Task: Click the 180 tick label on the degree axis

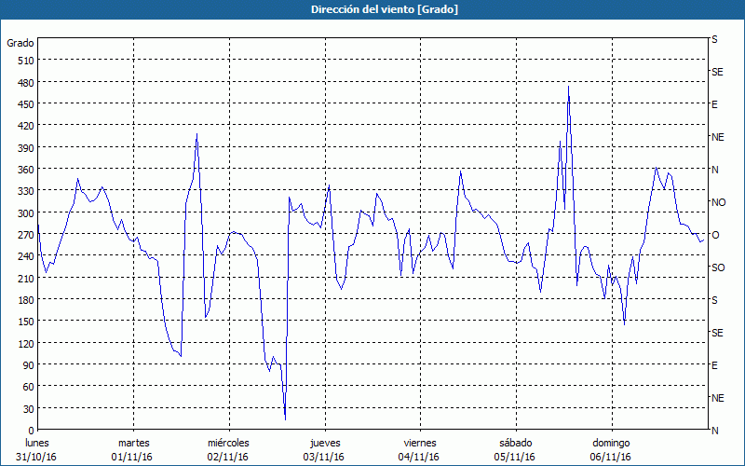Action: point(25,300)
